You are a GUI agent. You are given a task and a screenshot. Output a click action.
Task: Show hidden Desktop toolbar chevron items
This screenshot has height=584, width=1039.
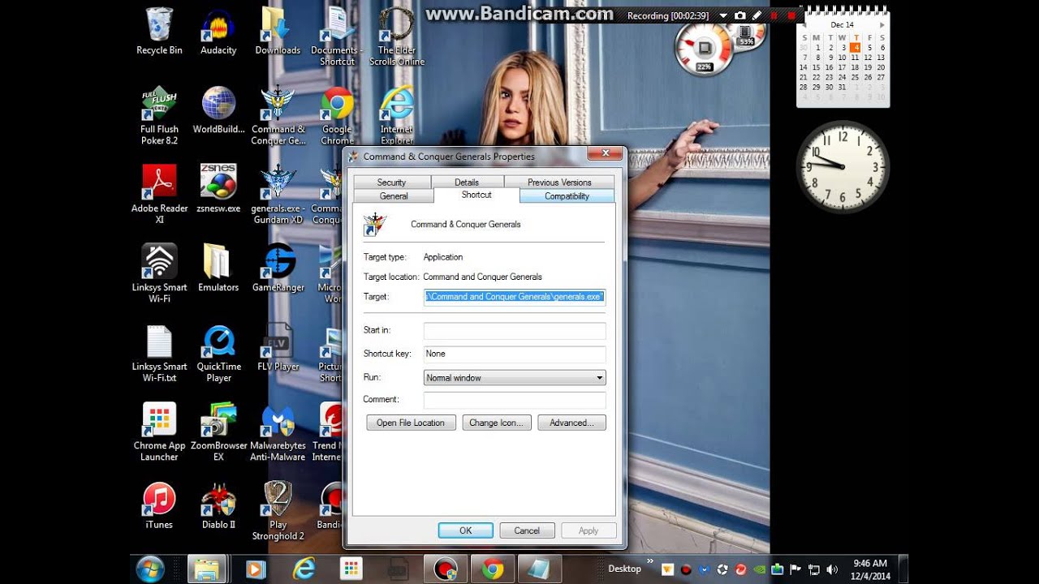pos(650,562)
